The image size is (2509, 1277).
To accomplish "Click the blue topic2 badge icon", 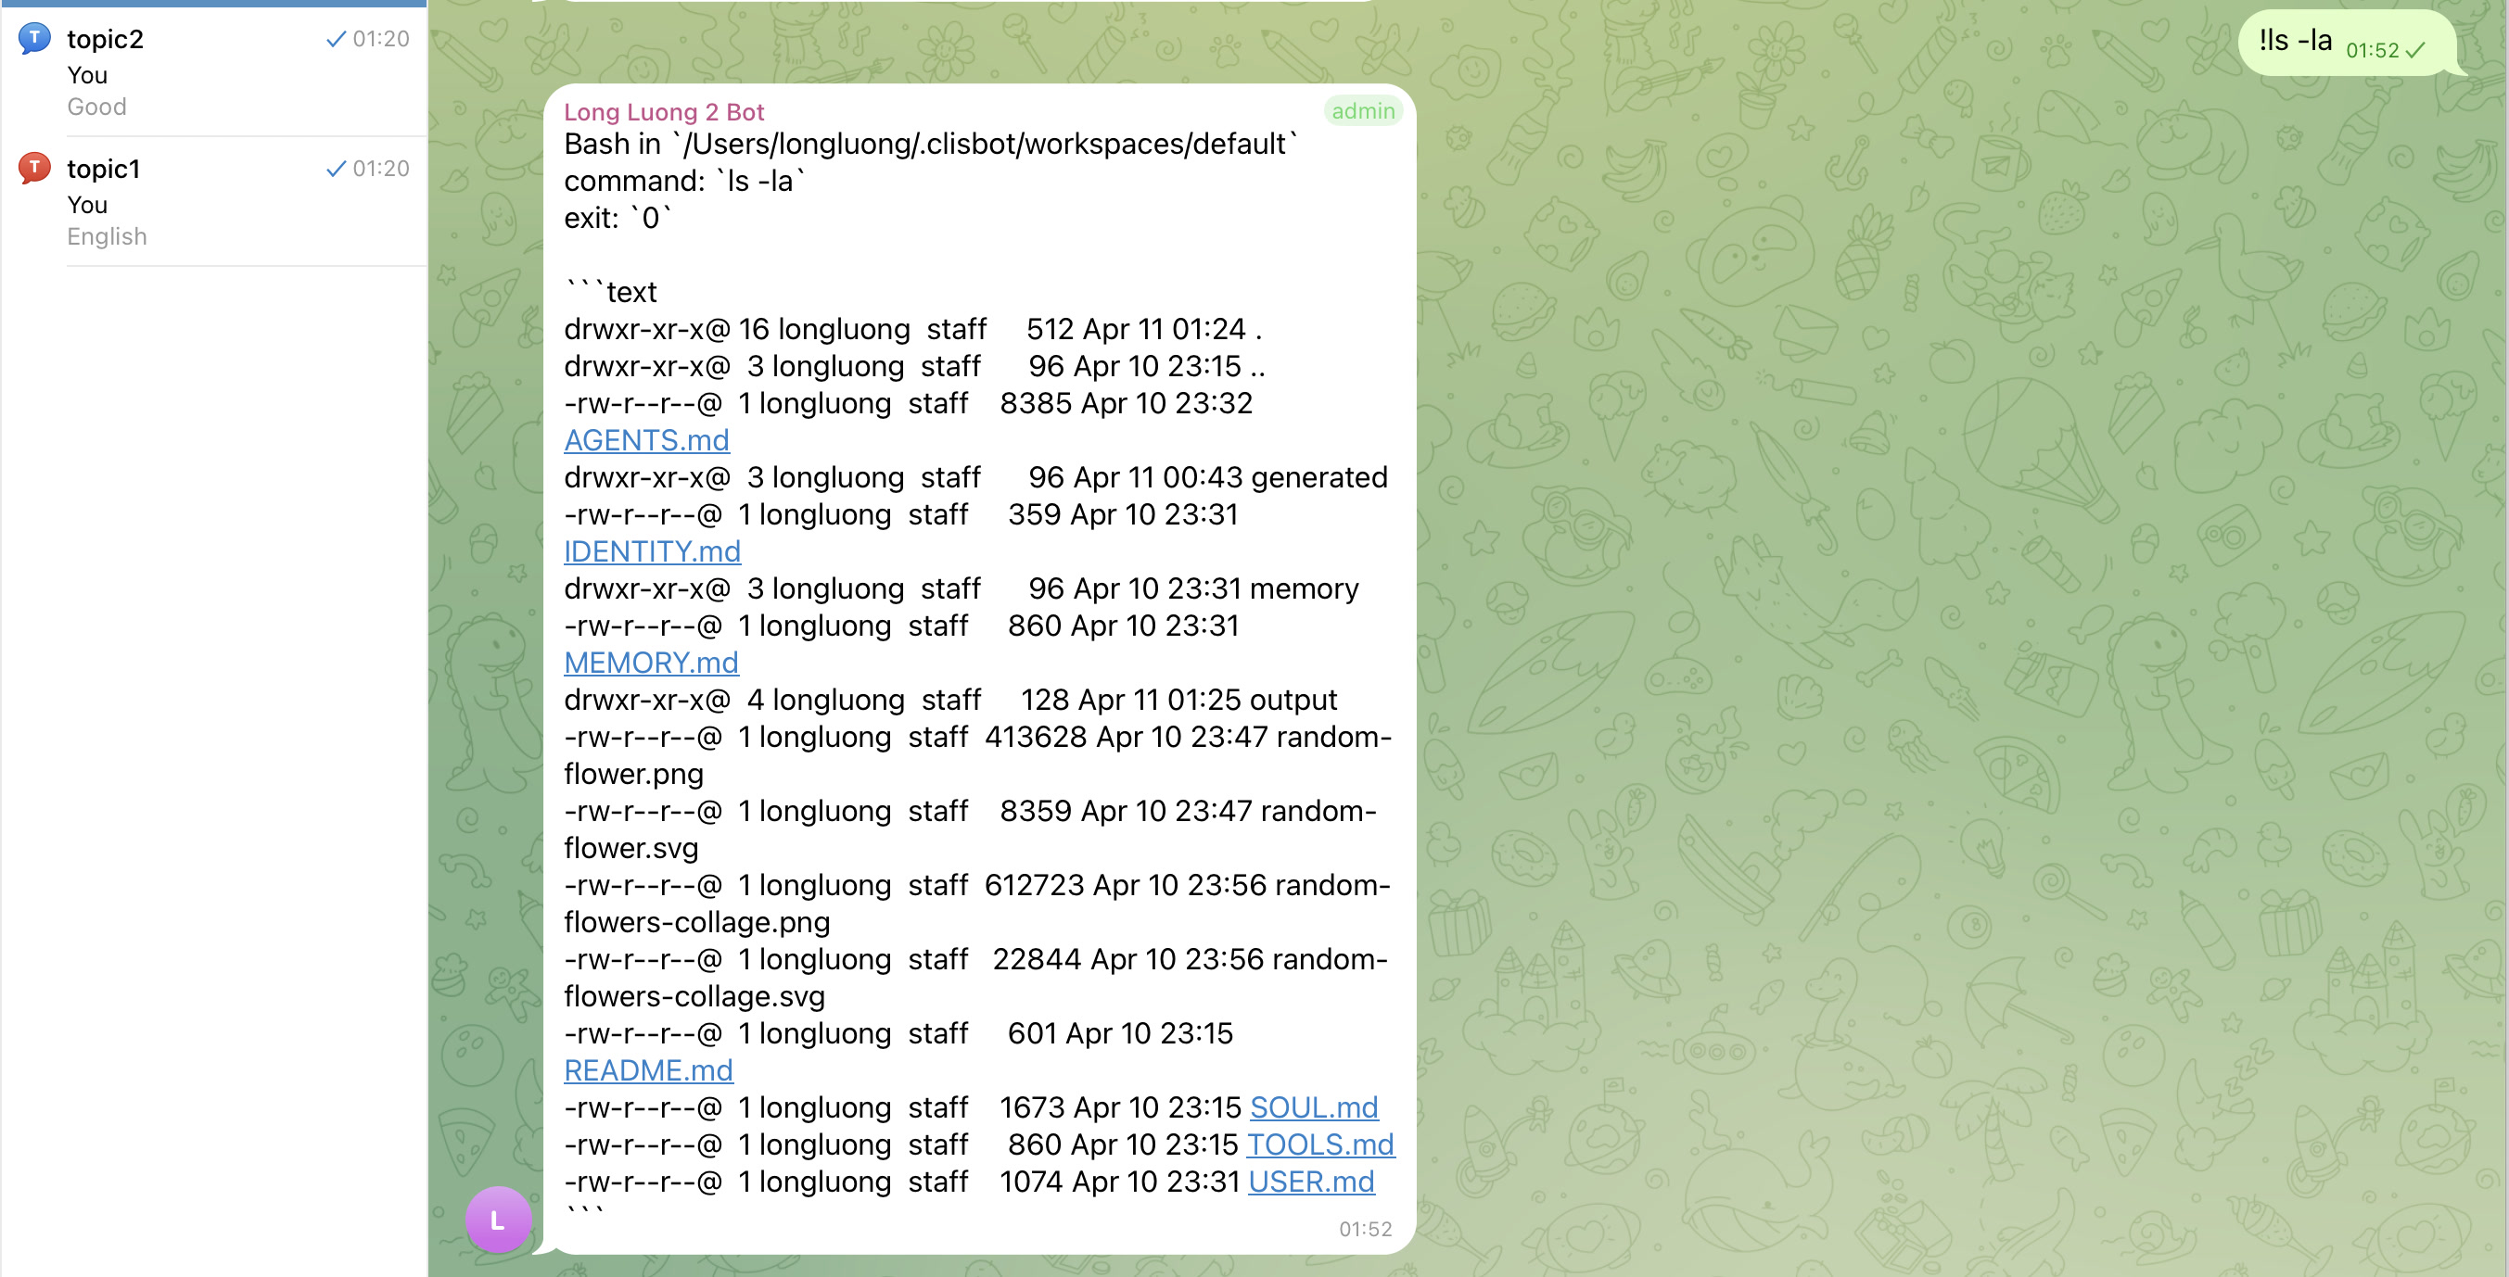I will 35,39.
